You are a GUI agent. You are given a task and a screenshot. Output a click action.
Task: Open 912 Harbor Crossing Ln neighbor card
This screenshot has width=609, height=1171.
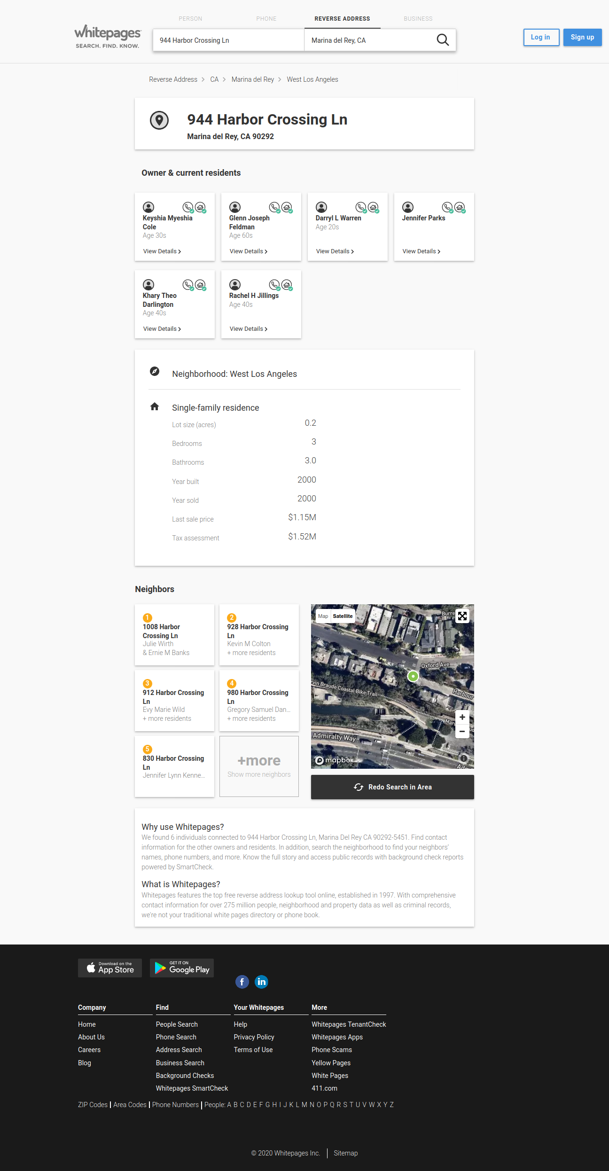[x=174, y=701]
